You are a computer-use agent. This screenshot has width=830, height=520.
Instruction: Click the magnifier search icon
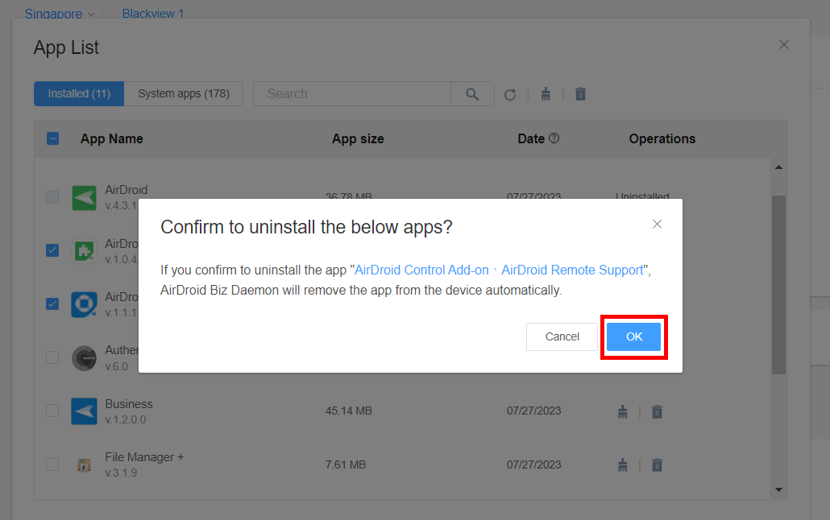pyautogui.click(x=472, y=94)
